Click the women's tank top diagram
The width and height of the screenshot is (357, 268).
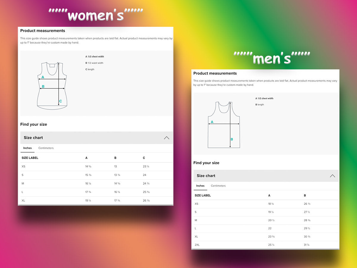[52, 86]
